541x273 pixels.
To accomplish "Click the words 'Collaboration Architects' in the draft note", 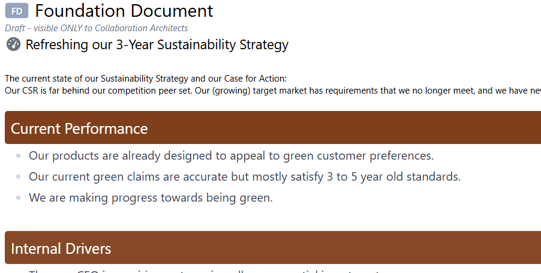I will pos(141,28).
